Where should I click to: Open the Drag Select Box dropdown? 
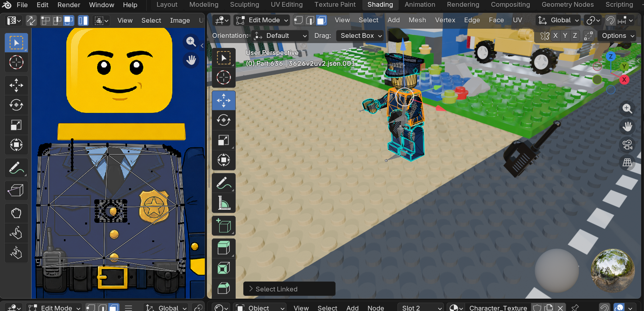(x=360, y=35)
